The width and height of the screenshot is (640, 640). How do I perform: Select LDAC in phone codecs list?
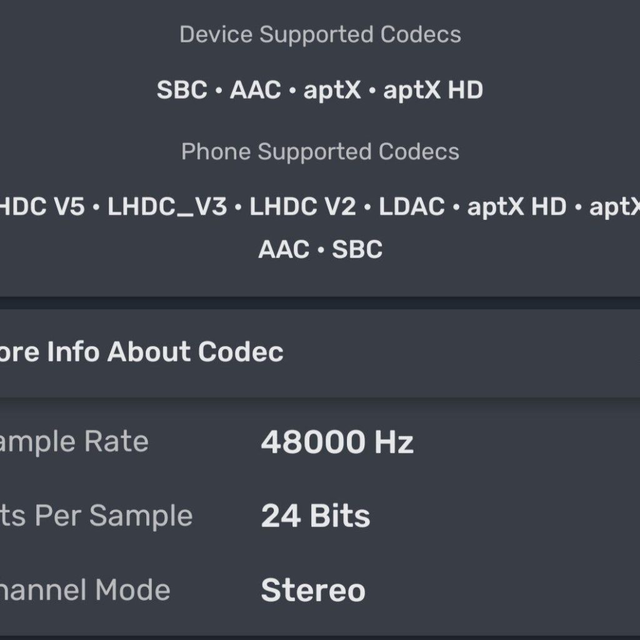[412, 207]
